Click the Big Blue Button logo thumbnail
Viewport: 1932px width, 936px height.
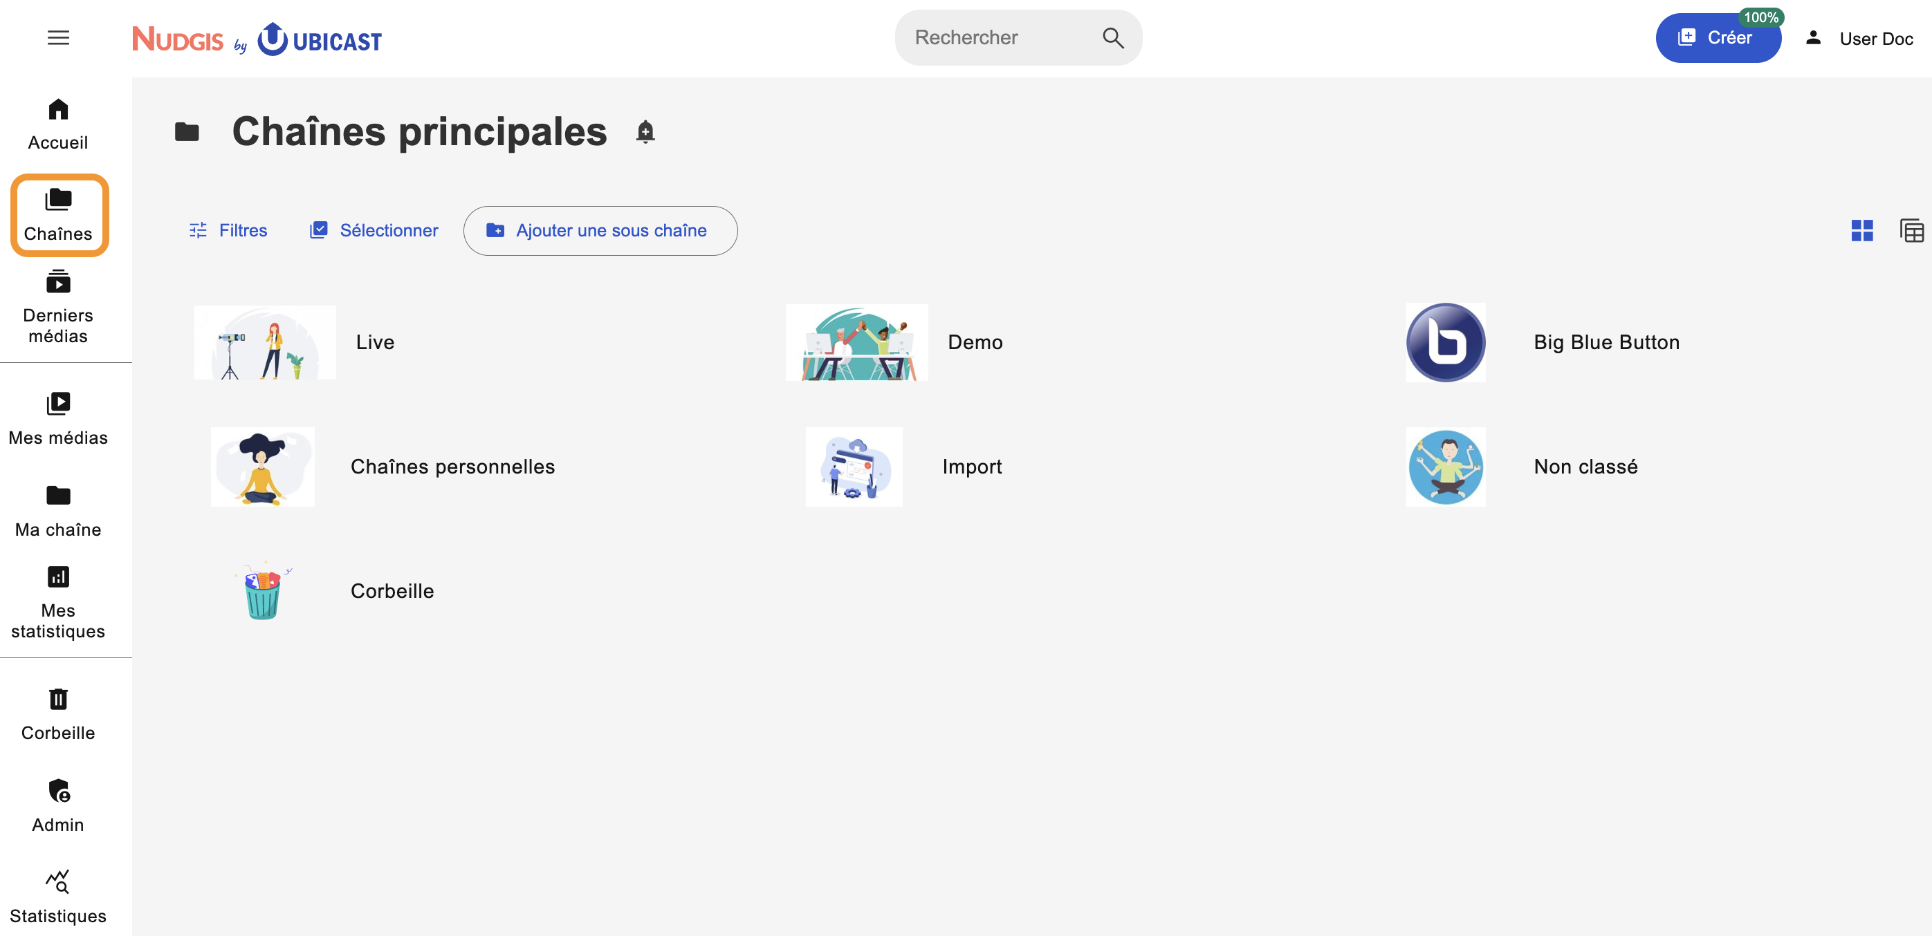(x=1445, y=341)
